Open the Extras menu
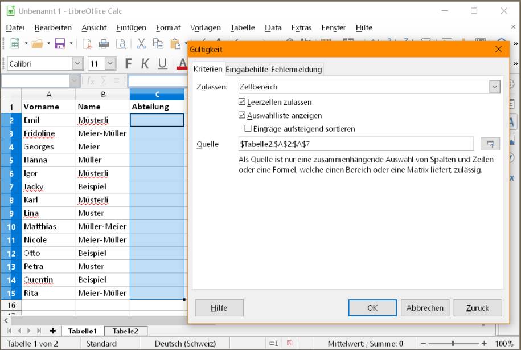 point(301,27)
